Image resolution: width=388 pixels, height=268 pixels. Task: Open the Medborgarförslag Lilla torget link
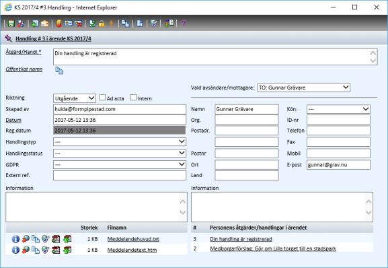[x=273, y=248]
